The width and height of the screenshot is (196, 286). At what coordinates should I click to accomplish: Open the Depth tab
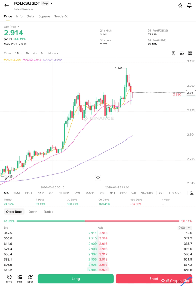coord(33,212)
